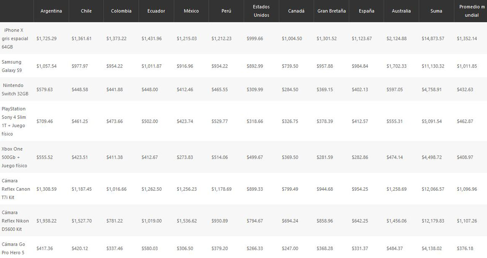Select the iPhone X gris espacial 64GB row label
The image size is (487, 258).
(x=15, y=38)
